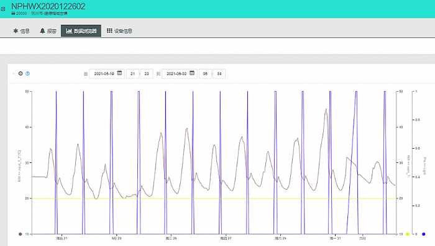
Task: Click the bell alarm tab icon
Action: coord(42,31)
